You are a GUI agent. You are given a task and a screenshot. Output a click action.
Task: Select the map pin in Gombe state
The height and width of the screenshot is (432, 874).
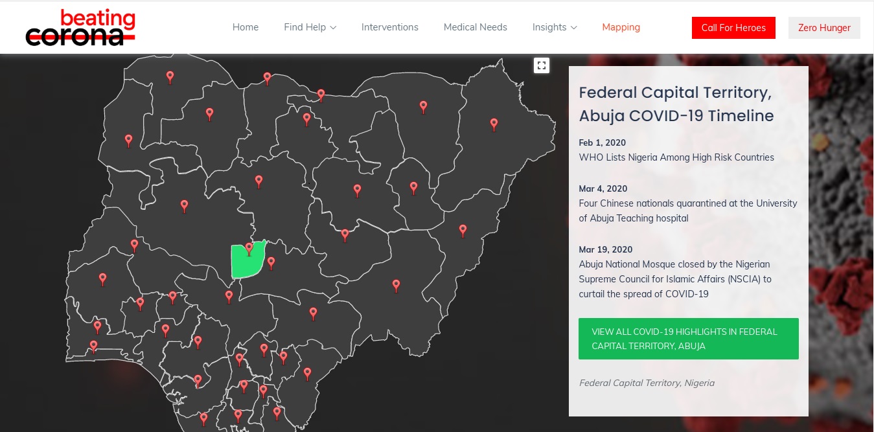(413, 188)
